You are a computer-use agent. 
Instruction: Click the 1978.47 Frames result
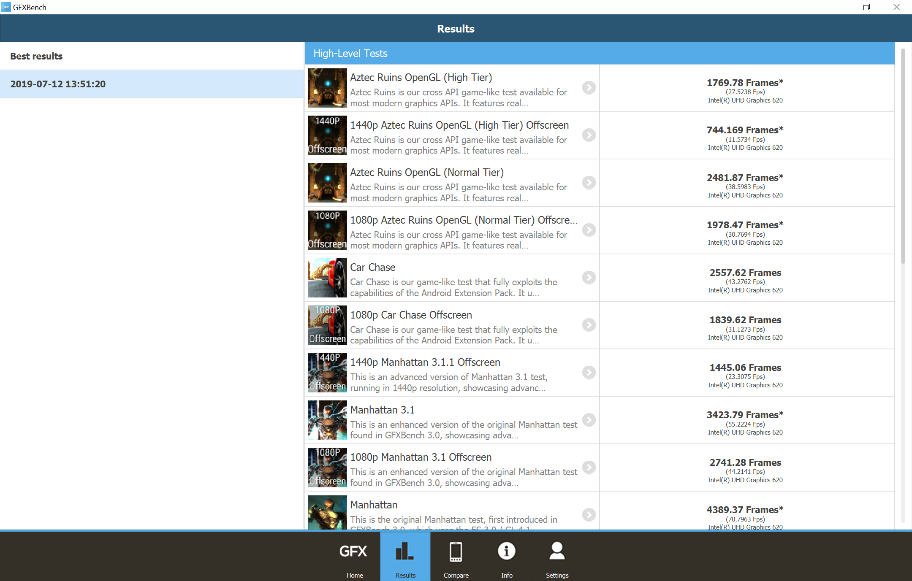pos(745,225)
